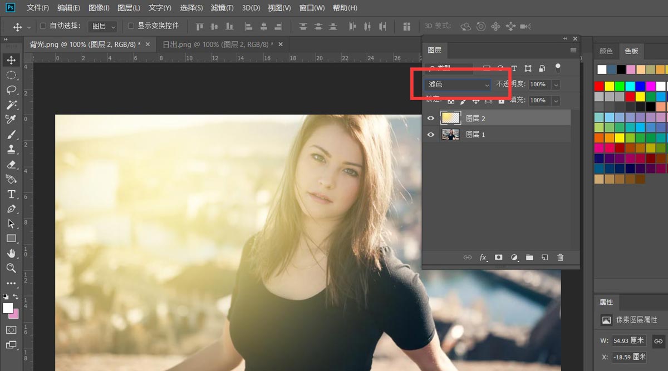Click the auto-align layers icon
The height and width of the screenshot is (371, 668).
tap(407, 27)
